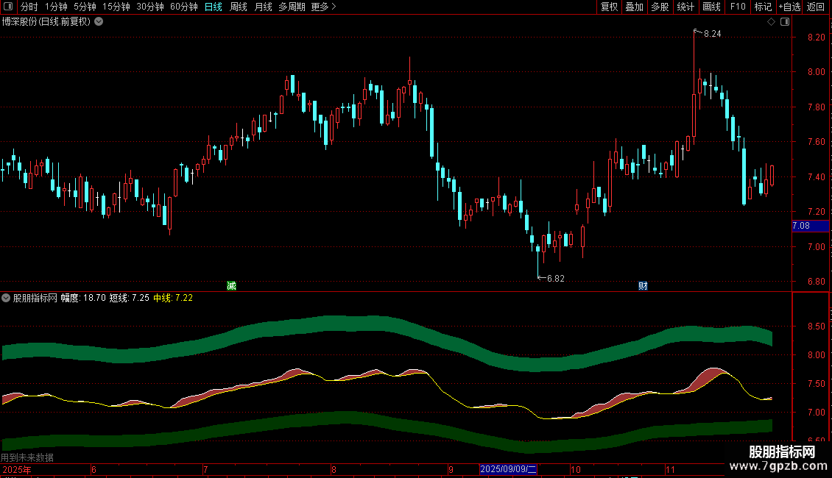Toggle 复权 price adjustment
This screenshot has width=832, height=478.
tap(609, 7)
